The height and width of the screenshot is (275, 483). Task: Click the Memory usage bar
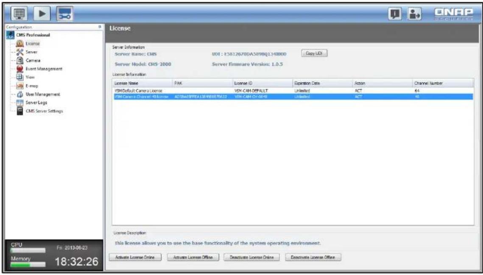click(x=28, y=264)
